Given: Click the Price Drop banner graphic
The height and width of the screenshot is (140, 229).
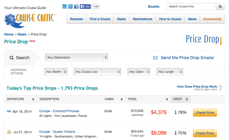Looking at the screenshot, I should [204, 39].
